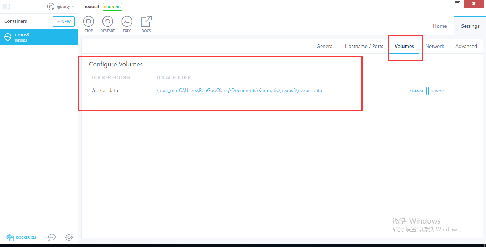Image resolution: width=486 pixels, height=247 pixels.
Task: Switch to the Home tab
Action: pos(440,26)
